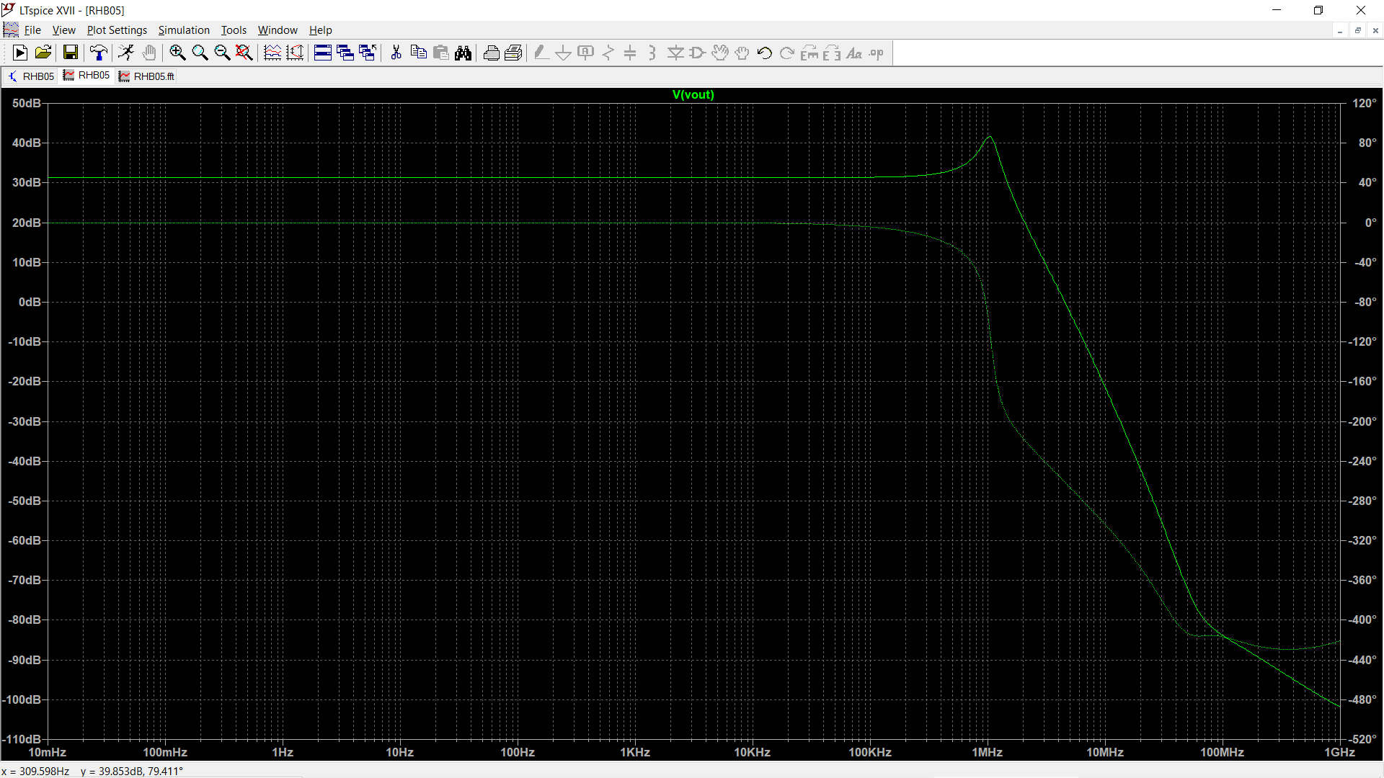
Task: Switch to the RHB05.fft tab
Action: coord(147,76)
